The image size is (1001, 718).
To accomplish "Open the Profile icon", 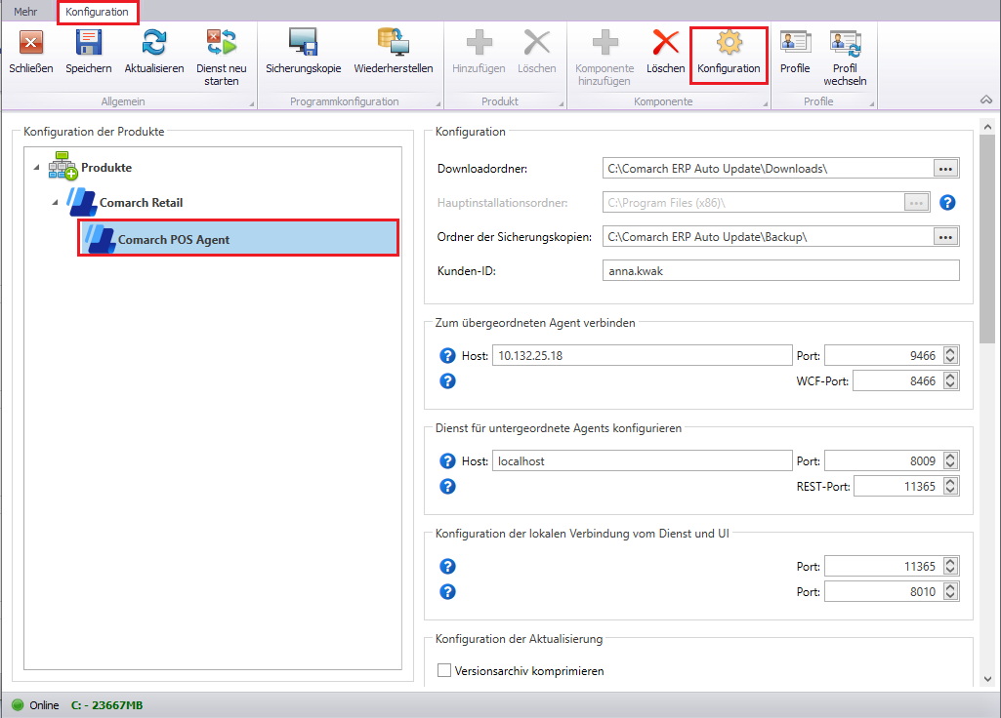I will pos(795,43).
